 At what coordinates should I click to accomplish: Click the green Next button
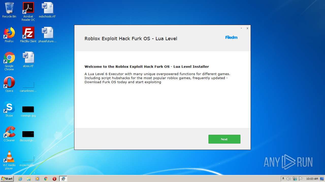[224, 139]
